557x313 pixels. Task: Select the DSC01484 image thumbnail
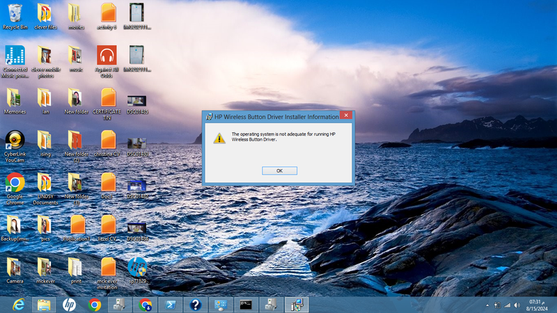[x=137, y=232]
